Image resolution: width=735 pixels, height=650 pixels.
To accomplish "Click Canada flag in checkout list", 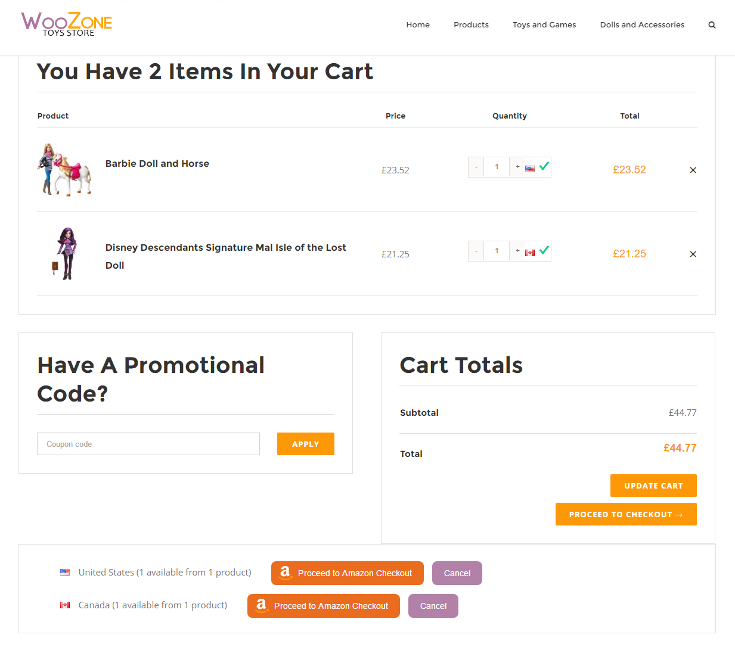I will (x=65, y=605).
